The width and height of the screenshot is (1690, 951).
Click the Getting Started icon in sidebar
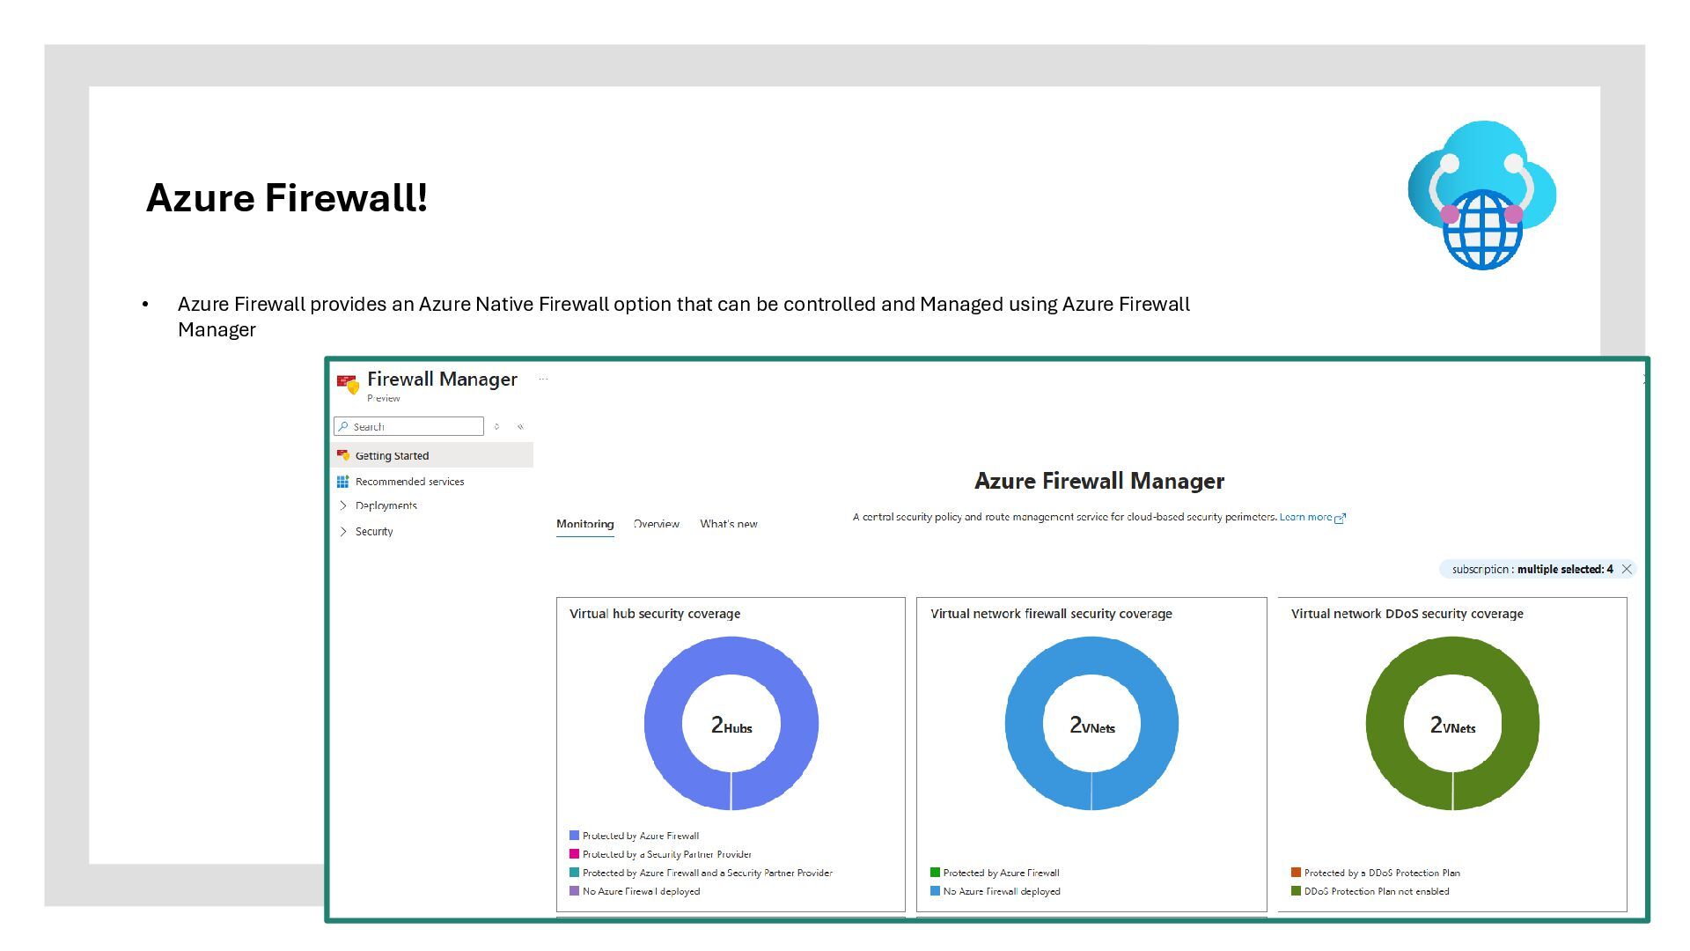click(343, 455)
